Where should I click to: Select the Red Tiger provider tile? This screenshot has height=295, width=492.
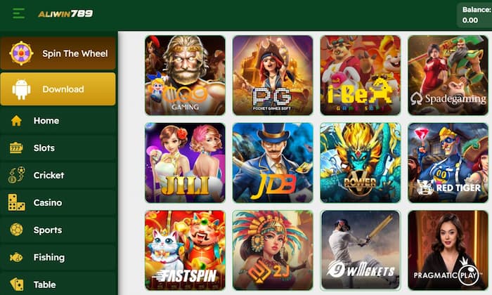coord(448,163)
